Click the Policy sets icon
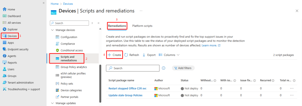 (57, 84)
